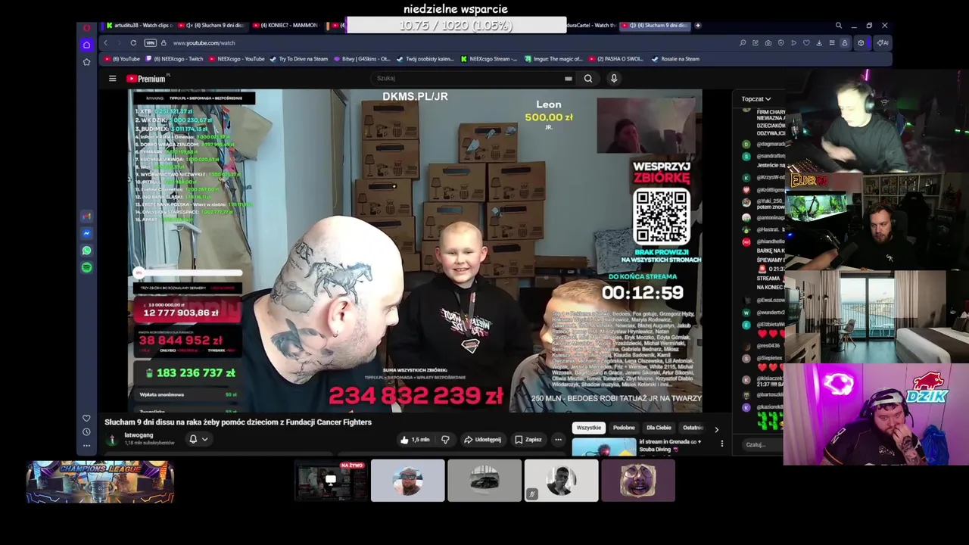Viewport: 969px width, 545px height.
Task: Open the Try To Drive na Steam bookmark
Action: pyautogui.click(x=299, y=59)
